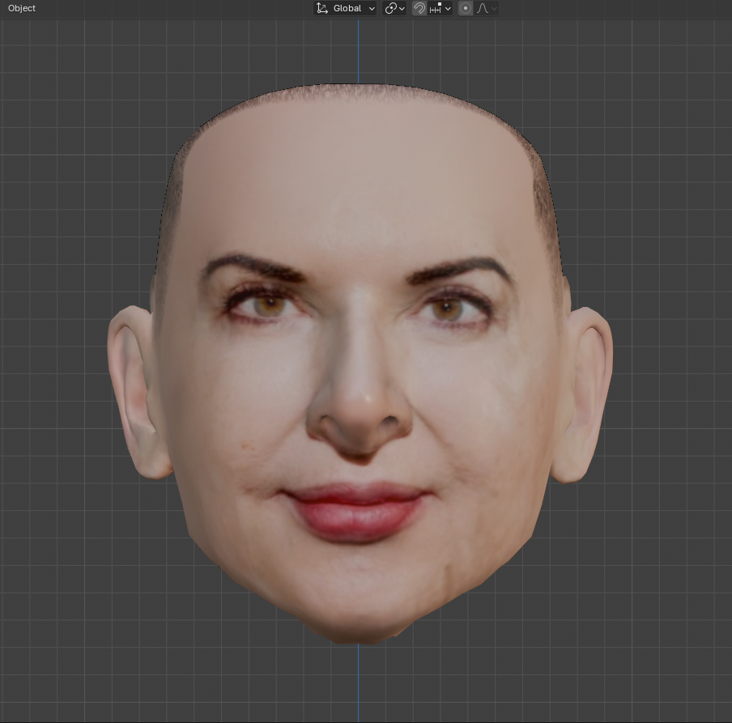Screen dimensions: 732x723
Task: Open the proportional editing falloff curve
Action: point(486,8)
